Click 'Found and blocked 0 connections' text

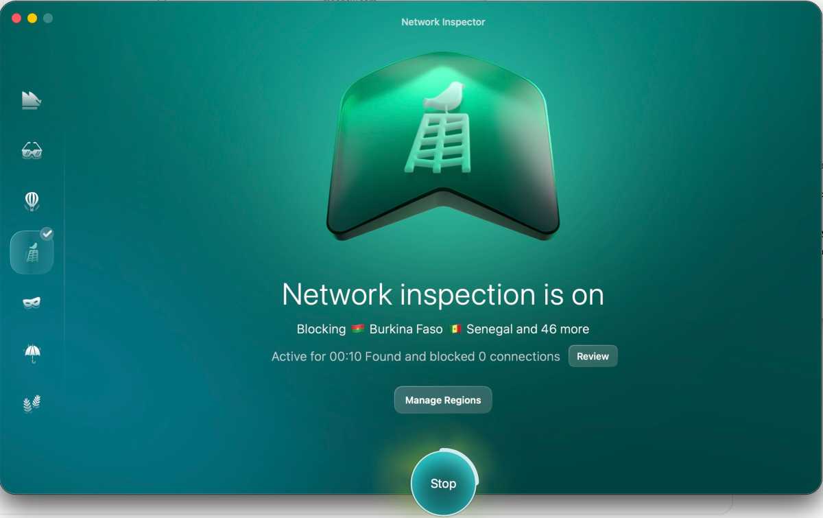tap(462, 357)
